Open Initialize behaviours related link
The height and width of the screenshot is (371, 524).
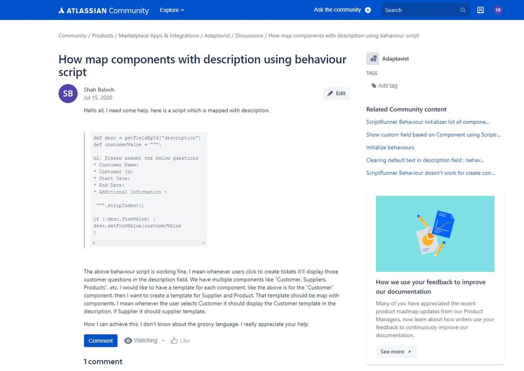click(x=390, y=147)
